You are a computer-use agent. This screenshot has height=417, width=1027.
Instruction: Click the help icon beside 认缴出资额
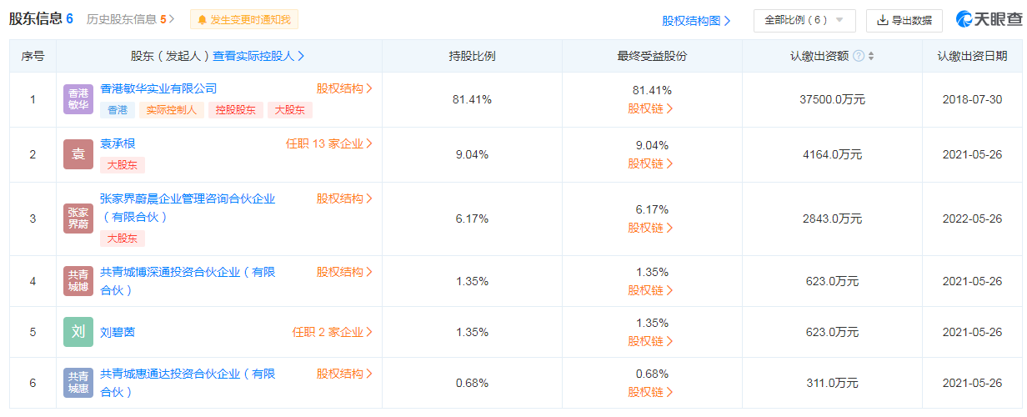coord(859,57)
